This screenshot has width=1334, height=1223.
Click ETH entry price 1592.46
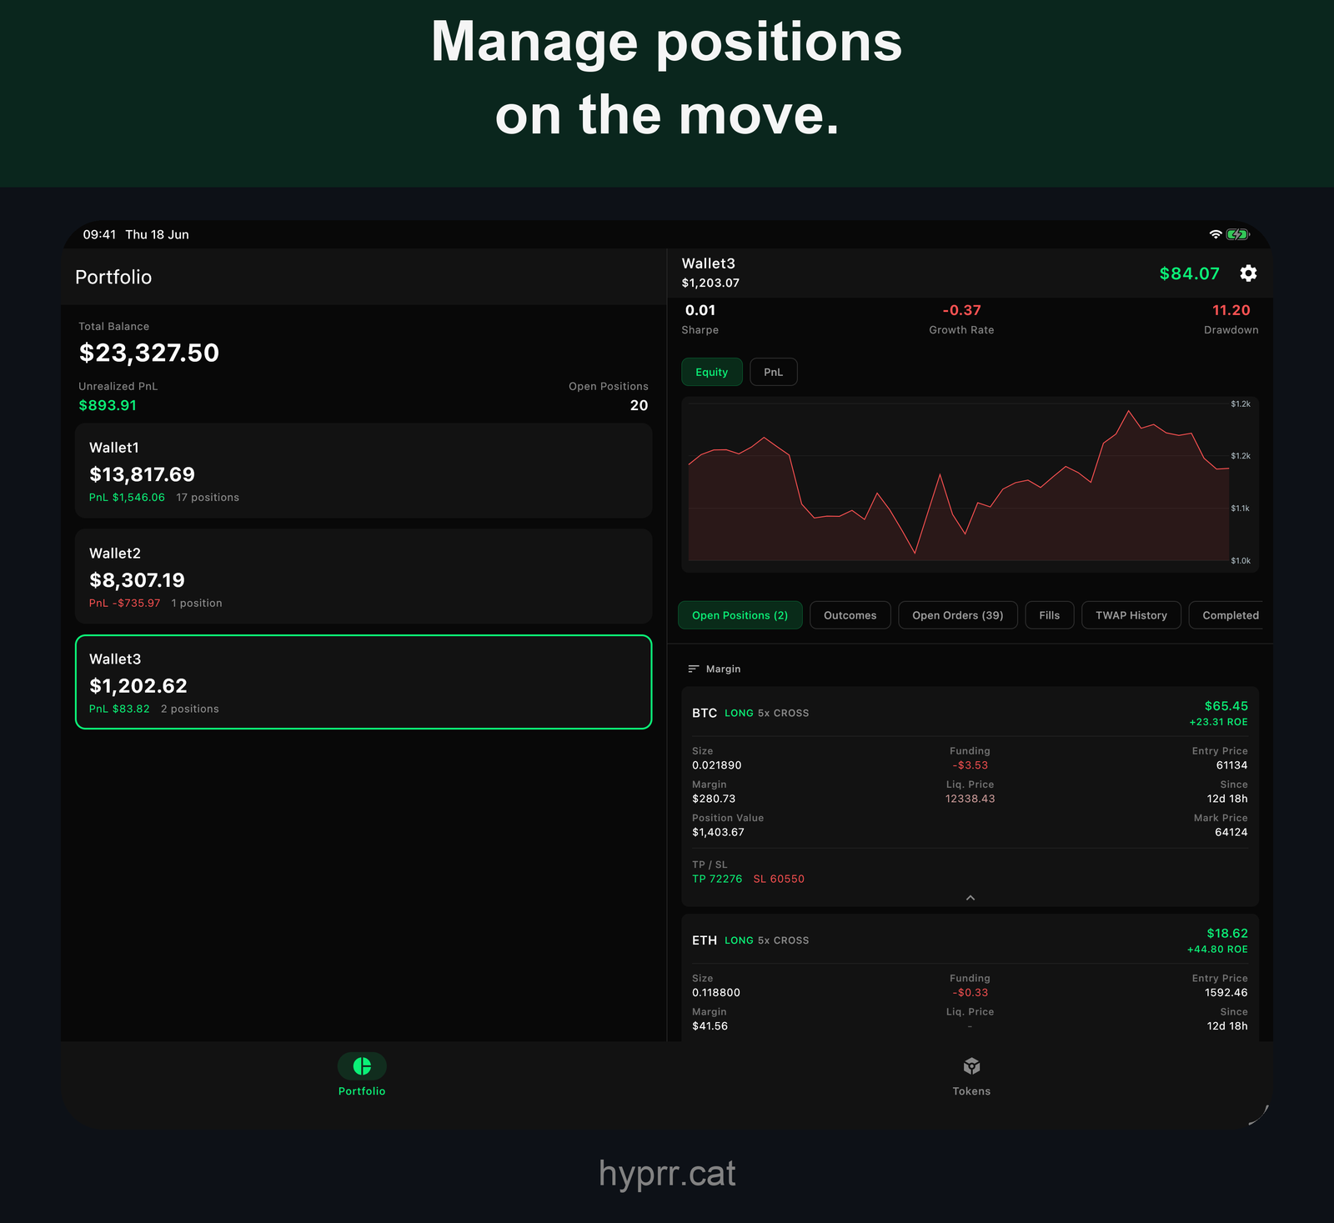coord(1226,993)
